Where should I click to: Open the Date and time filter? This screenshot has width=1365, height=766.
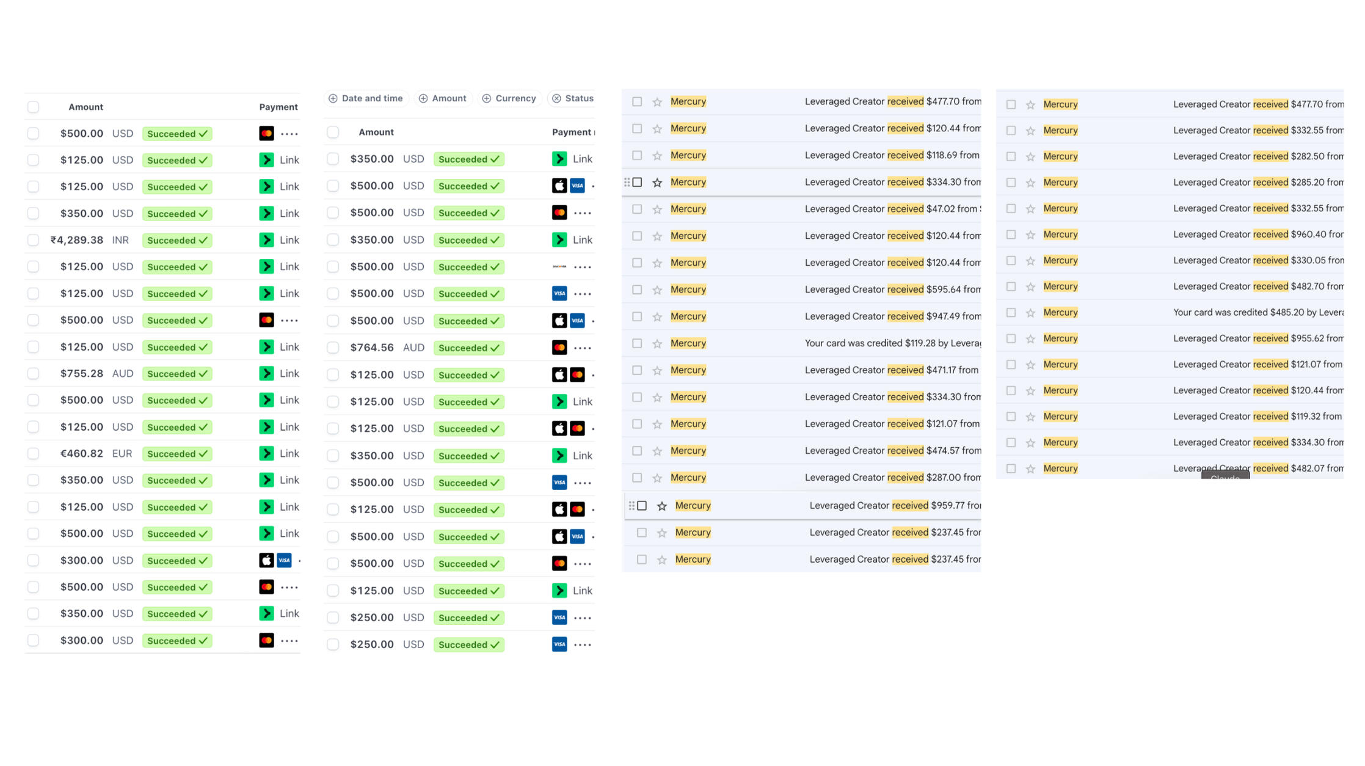[366, 98]
